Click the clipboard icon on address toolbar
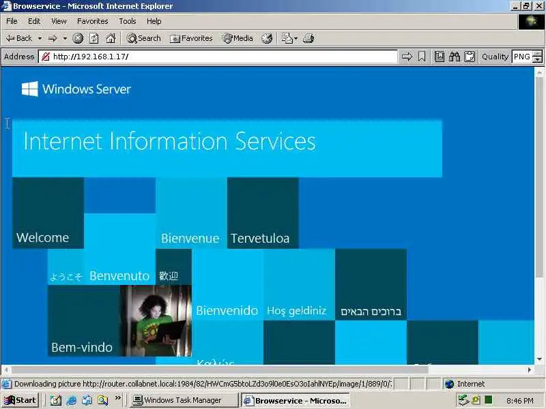The height and width of the screenshot is (409, 546). coord(470,57)
